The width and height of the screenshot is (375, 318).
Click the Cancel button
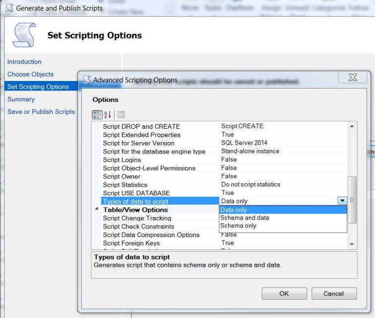pyautogui.click(x=334, y=294)
